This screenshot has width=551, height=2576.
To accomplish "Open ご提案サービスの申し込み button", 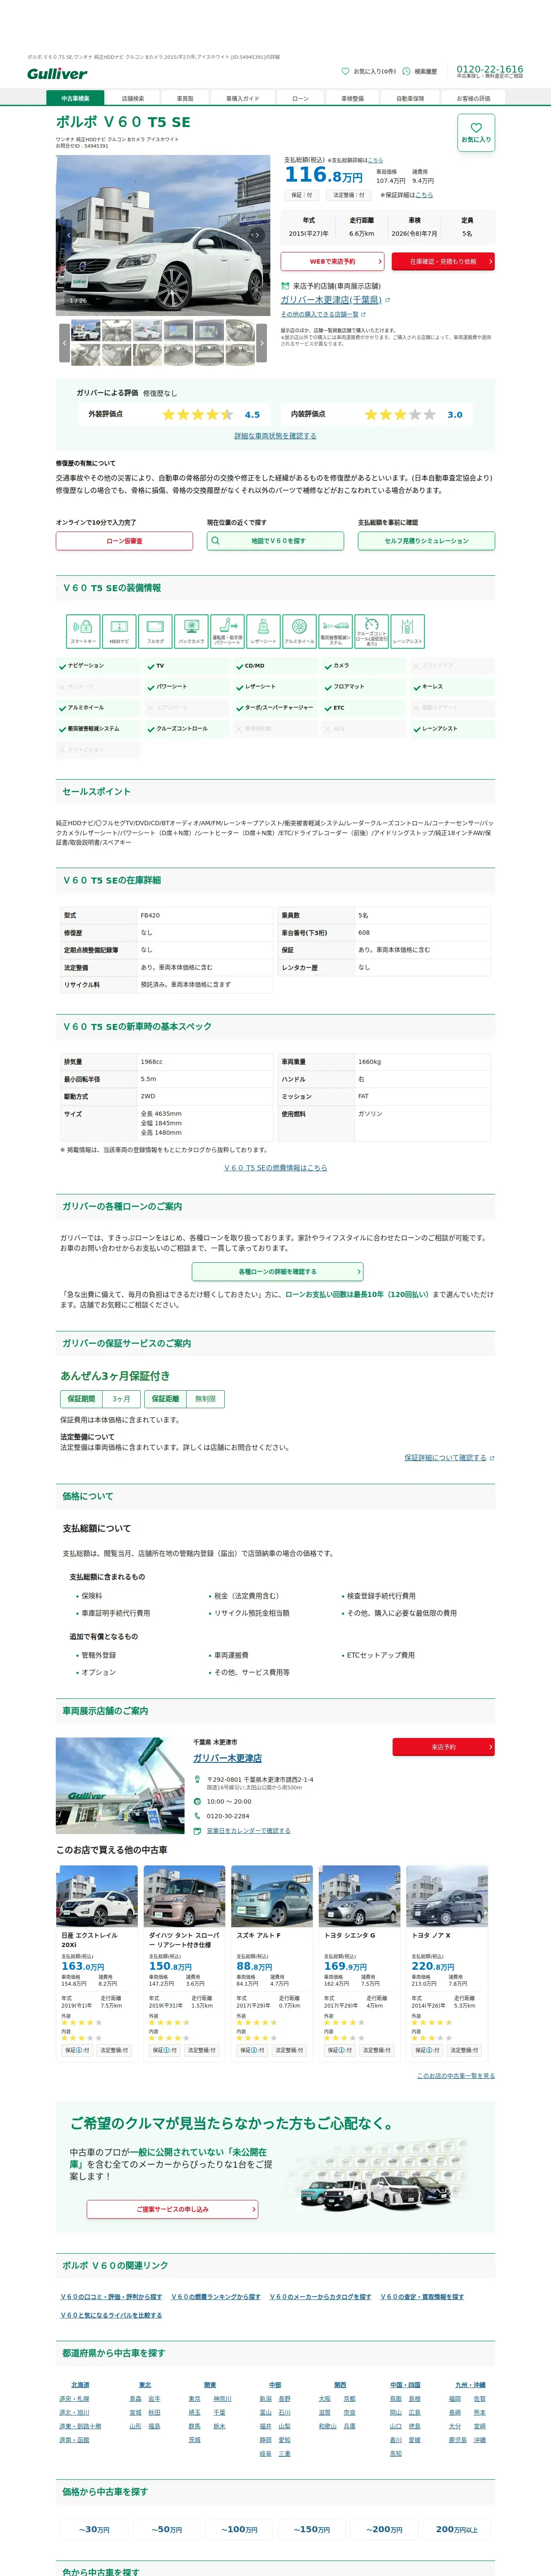I will tap(173, 2209).
